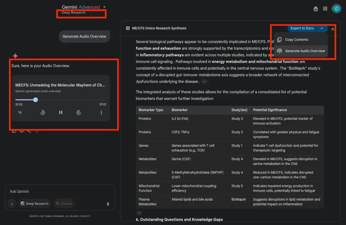
Task: Open the Google apps grid
Action: pyautogui.click(x=325, y=9)
